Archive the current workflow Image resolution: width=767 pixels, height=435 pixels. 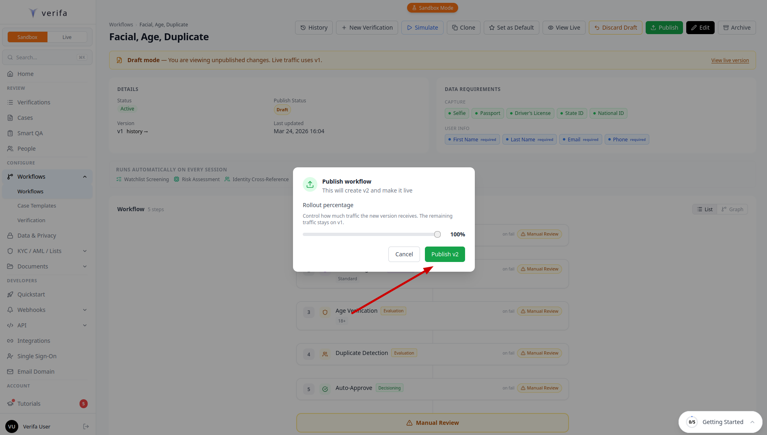pos(737,28)
